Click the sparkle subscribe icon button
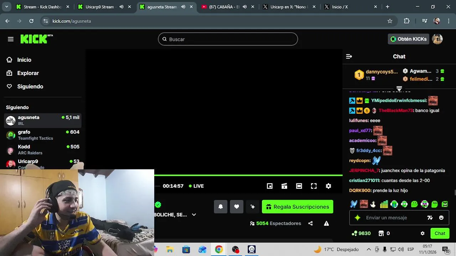Screen dimensions: 456x256 pyautogui.click(x=253, y=207)
